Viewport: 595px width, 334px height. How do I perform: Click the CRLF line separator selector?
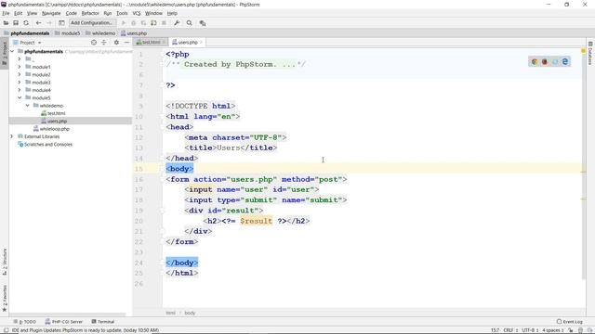tap(510, 330)
